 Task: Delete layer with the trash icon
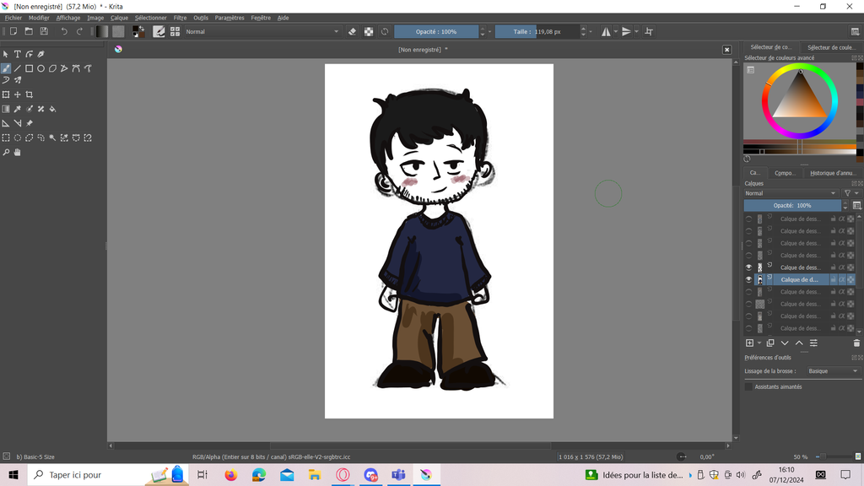(x=856, y=343)
